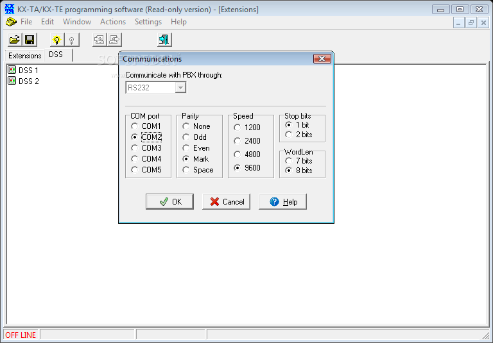Open the Window menu

coord(77,22)
